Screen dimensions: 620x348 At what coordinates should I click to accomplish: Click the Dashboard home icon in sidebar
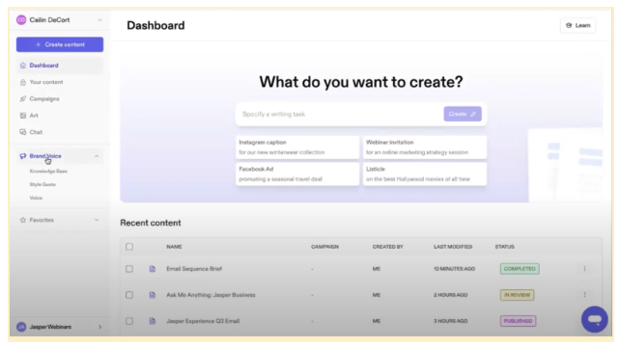tap(23, 66)
